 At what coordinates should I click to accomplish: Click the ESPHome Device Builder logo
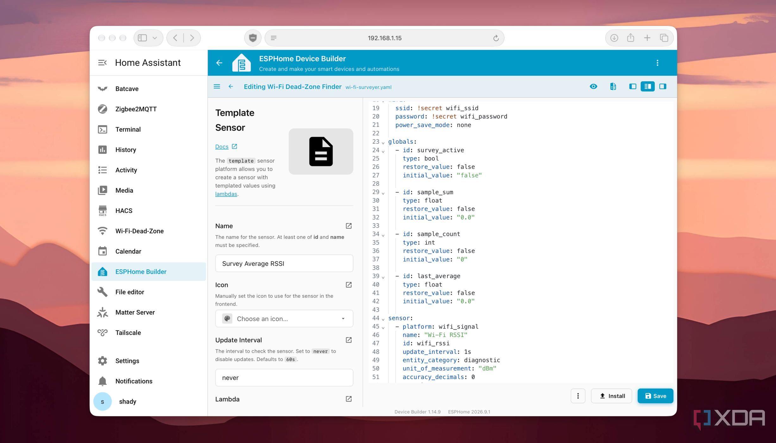(x=241, y=63)
